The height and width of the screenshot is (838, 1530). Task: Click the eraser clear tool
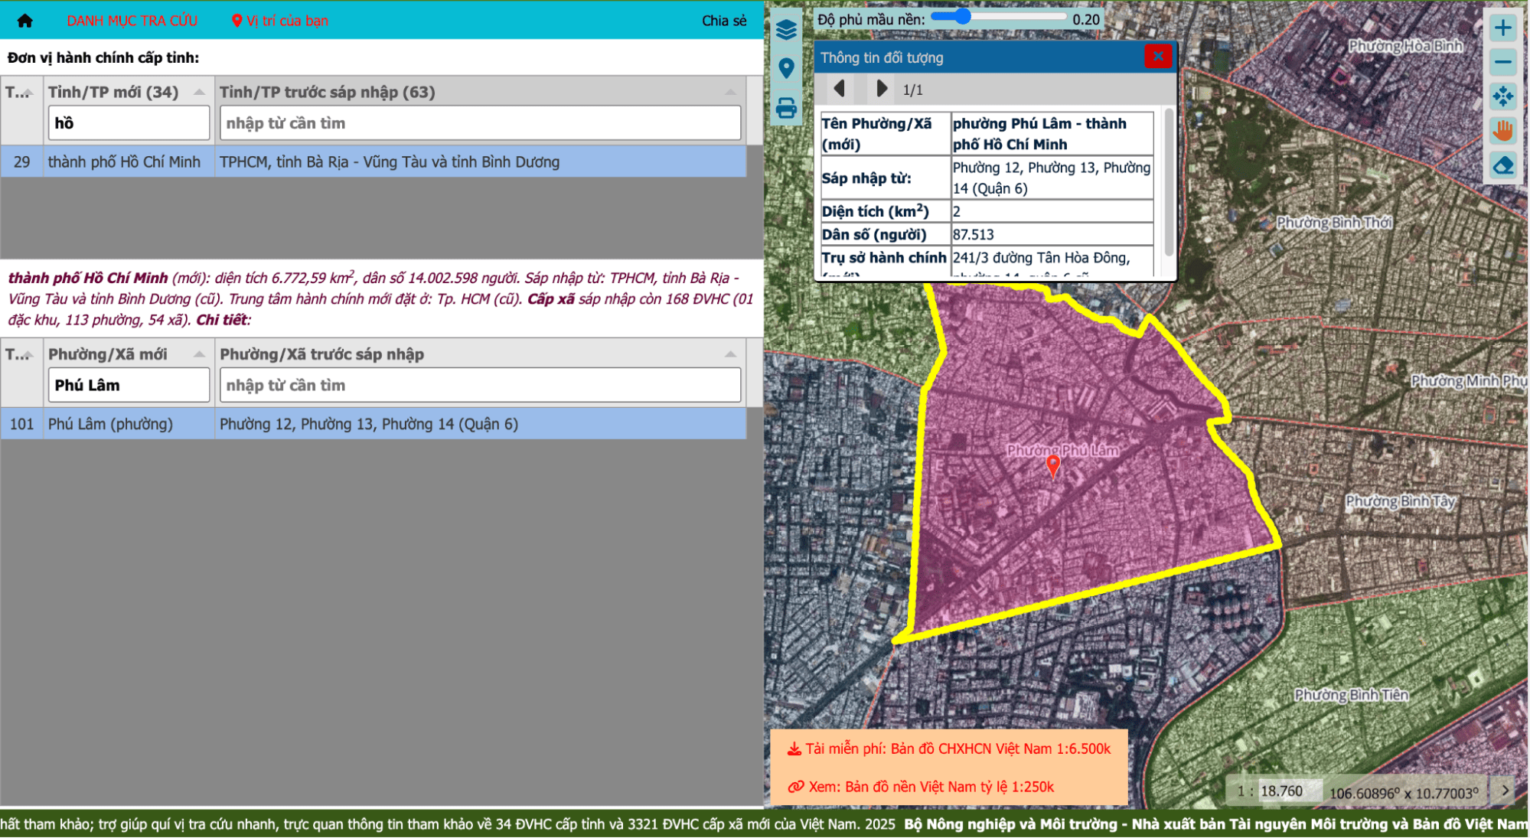pyautogui.click(x=1502, y=165)
